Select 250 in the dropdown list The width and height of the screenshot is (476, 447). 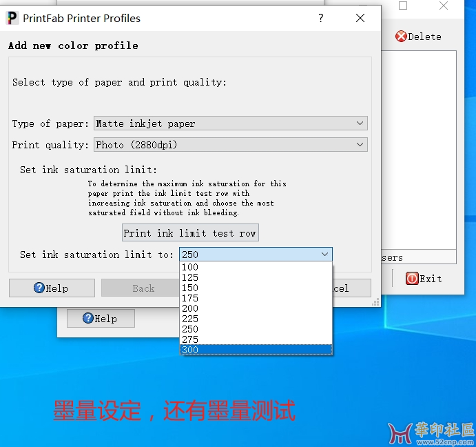tap(256, 329)
